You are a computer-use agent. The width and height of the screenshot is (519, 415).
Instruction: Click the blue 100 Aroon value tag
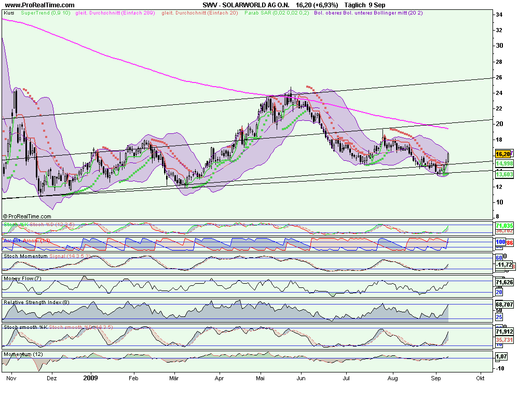click(x=500, y=242)
